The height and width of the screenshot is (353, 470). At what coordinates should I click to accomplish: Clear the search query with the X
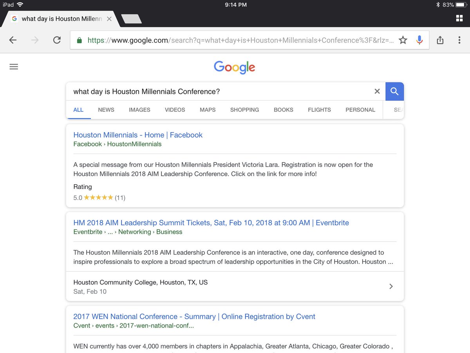pos(377,91)
